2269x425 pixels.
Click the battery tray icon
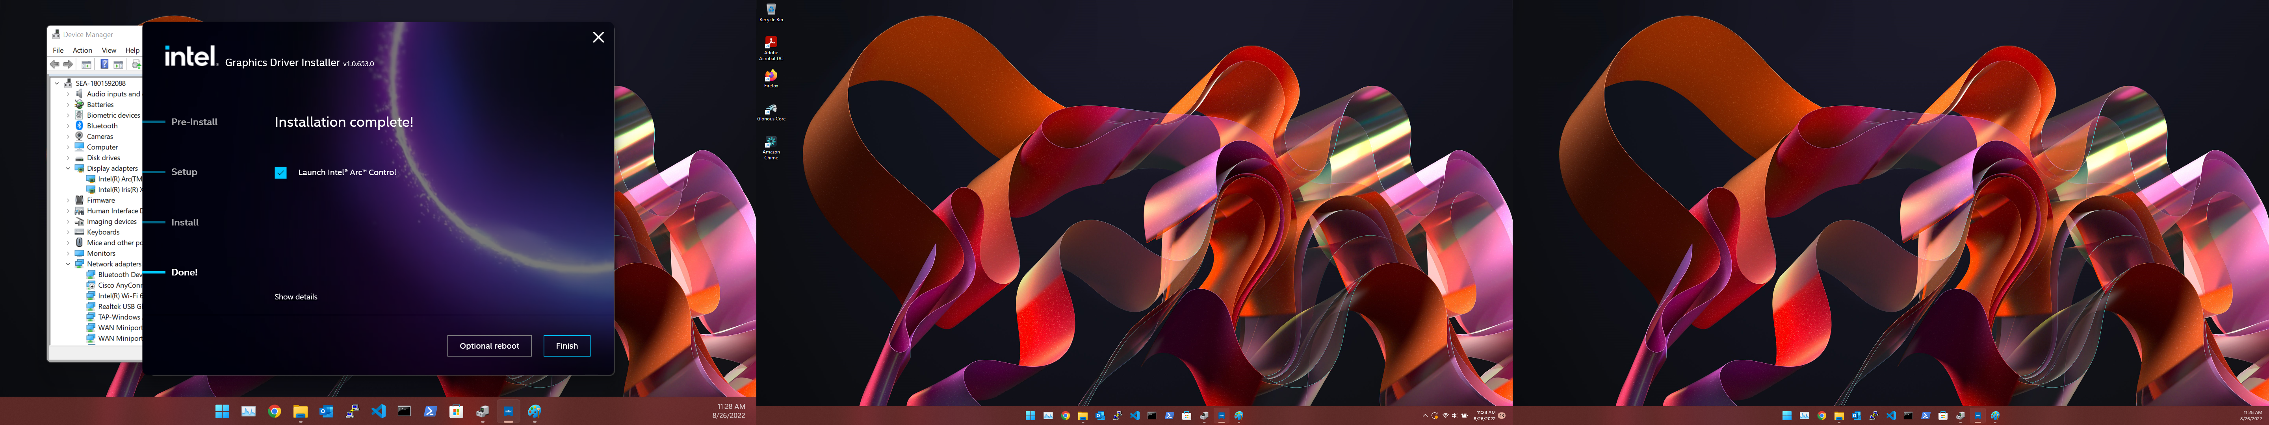click(1465, 415)
